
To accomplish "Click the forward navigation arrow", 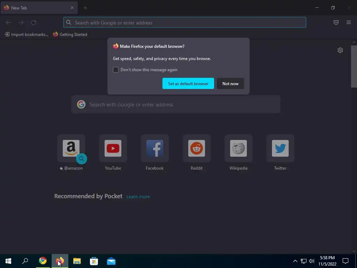I will tap(21, 23).
